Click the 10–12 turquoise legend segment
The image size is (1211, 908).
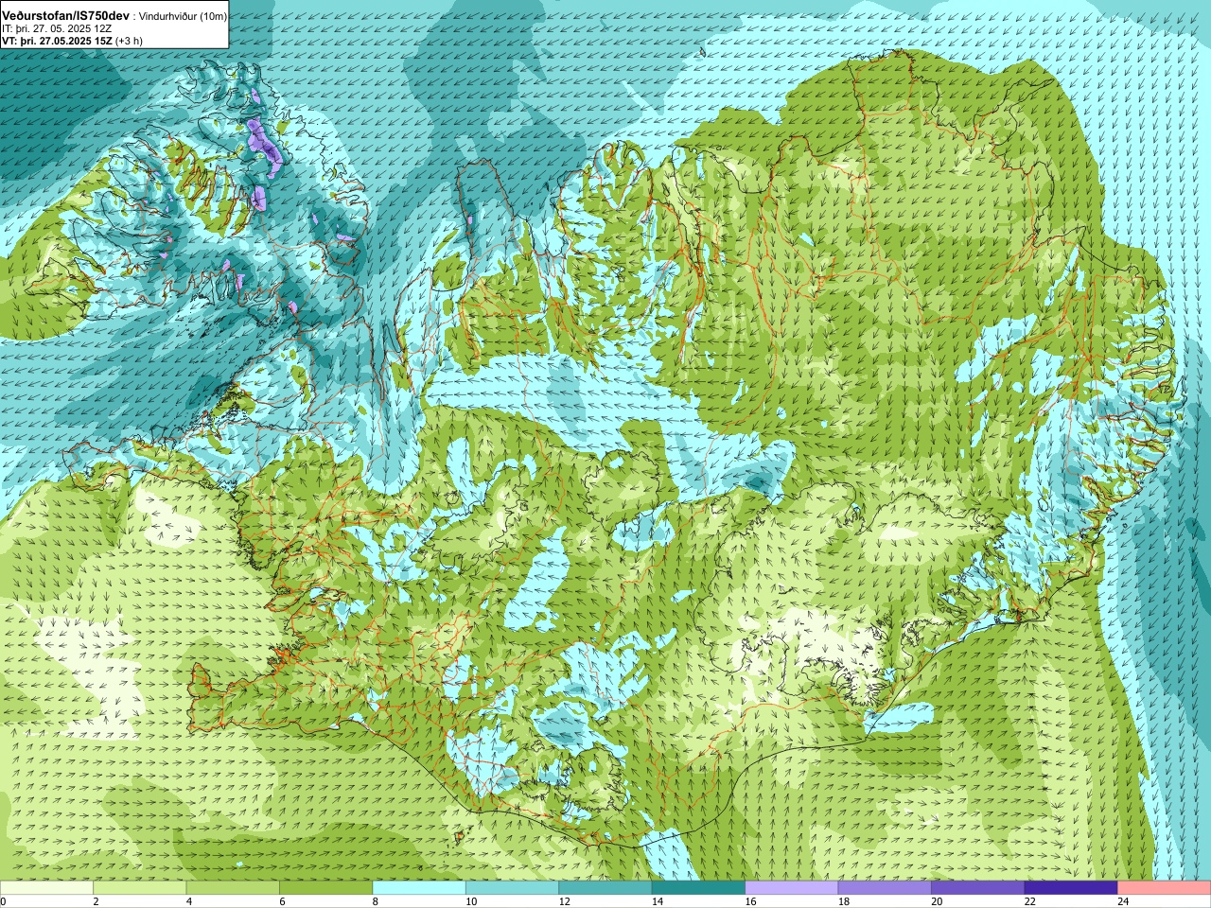512,888
